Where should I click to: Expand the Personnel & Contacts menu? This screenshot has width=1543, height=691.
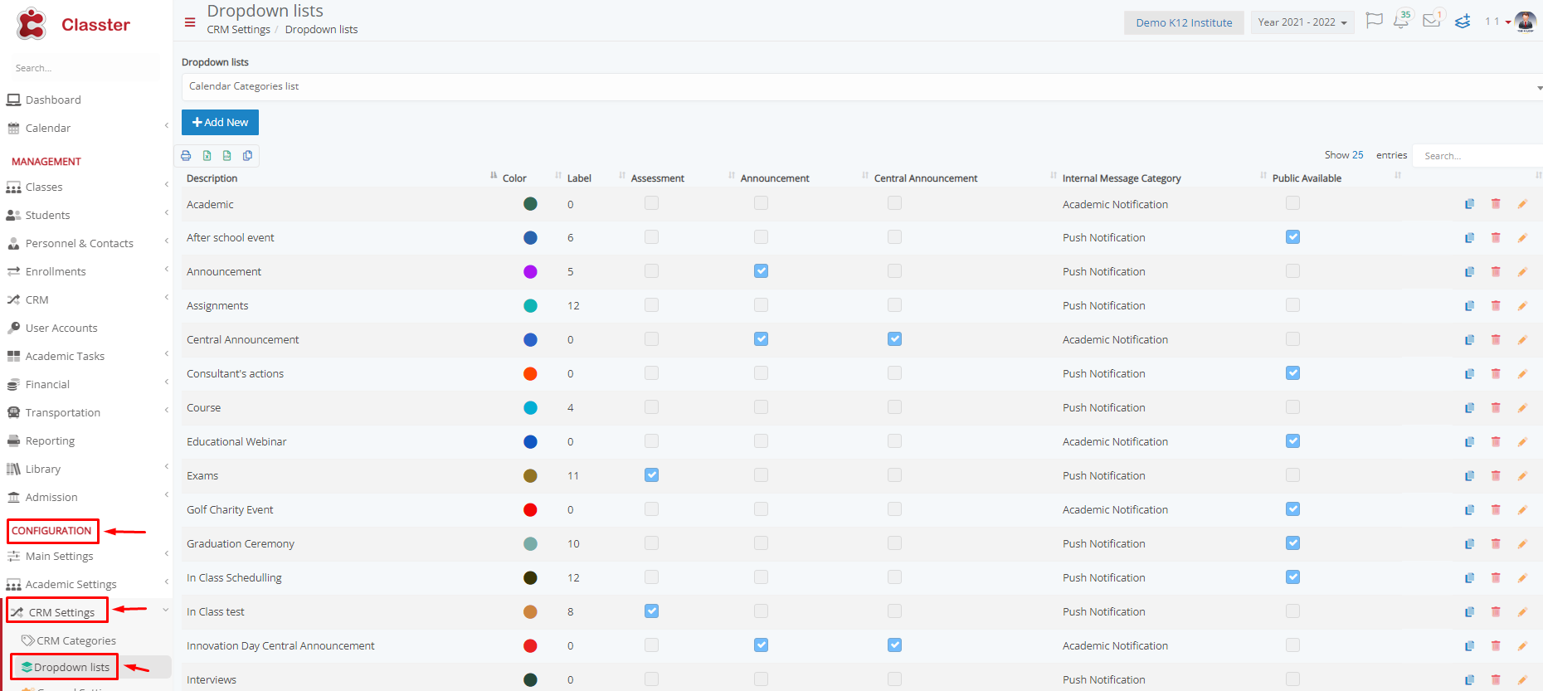point(86,244)
